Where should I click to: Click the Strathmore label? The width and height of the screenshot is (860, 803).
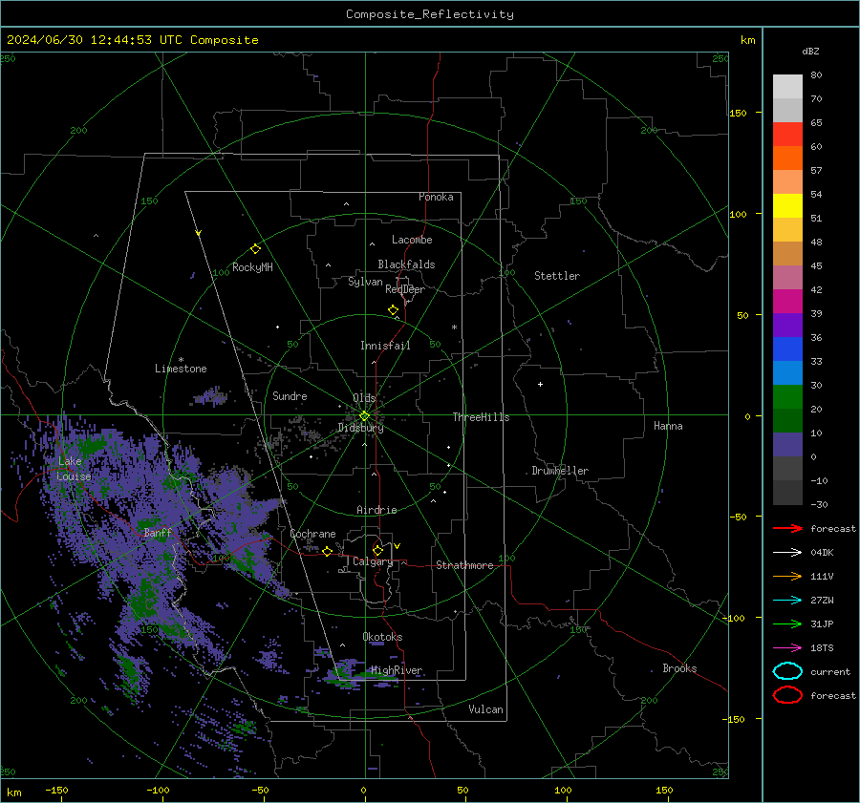click(464, 565)
